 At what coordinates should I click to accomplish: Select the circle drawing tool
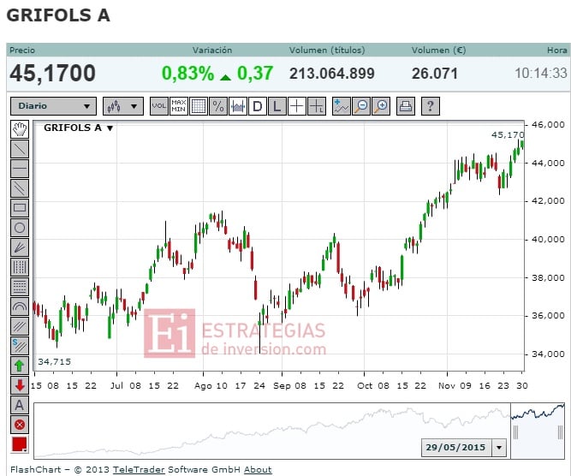(20, 227)
